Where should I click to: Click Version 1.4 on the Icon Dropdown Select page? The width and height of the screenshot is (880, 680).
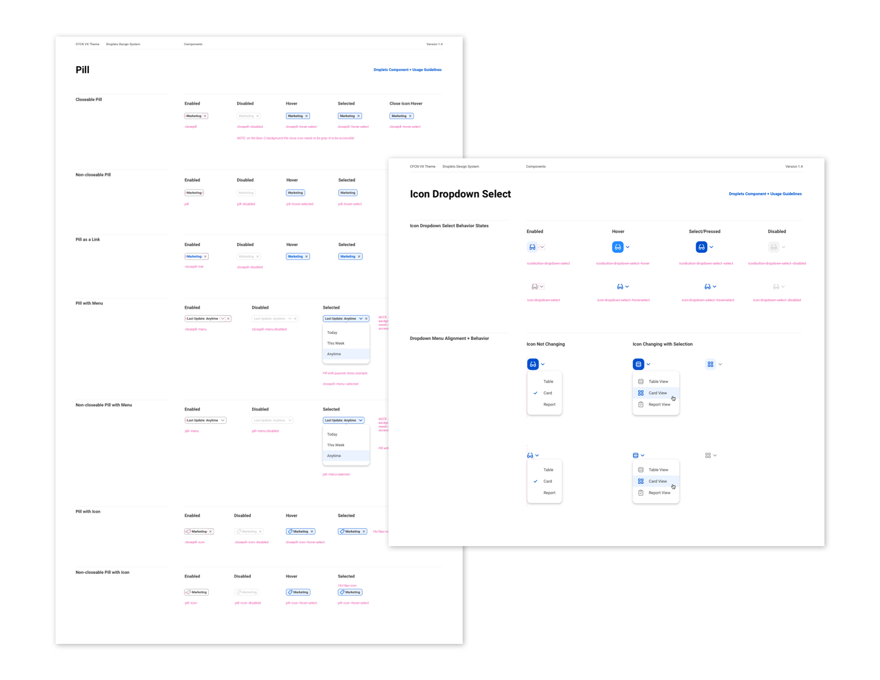point(794,167)
